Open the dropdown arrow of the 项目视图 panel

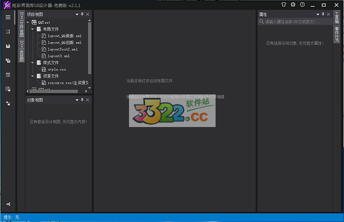(x=77, y=14)
